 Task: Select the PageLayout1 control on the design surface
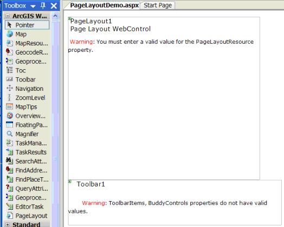[x=164, y=98]
